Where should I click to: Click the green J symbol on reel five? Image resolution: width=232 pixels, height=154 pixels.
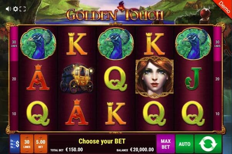pos(193,79)
